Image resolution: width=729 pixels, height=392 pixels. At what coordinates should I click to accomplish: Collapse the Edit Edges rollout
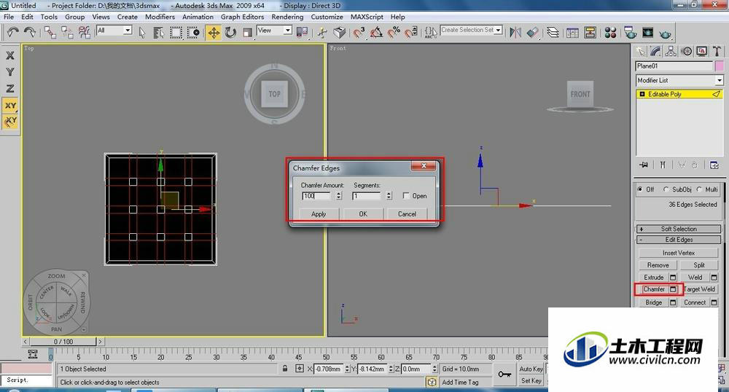point(679,240)
